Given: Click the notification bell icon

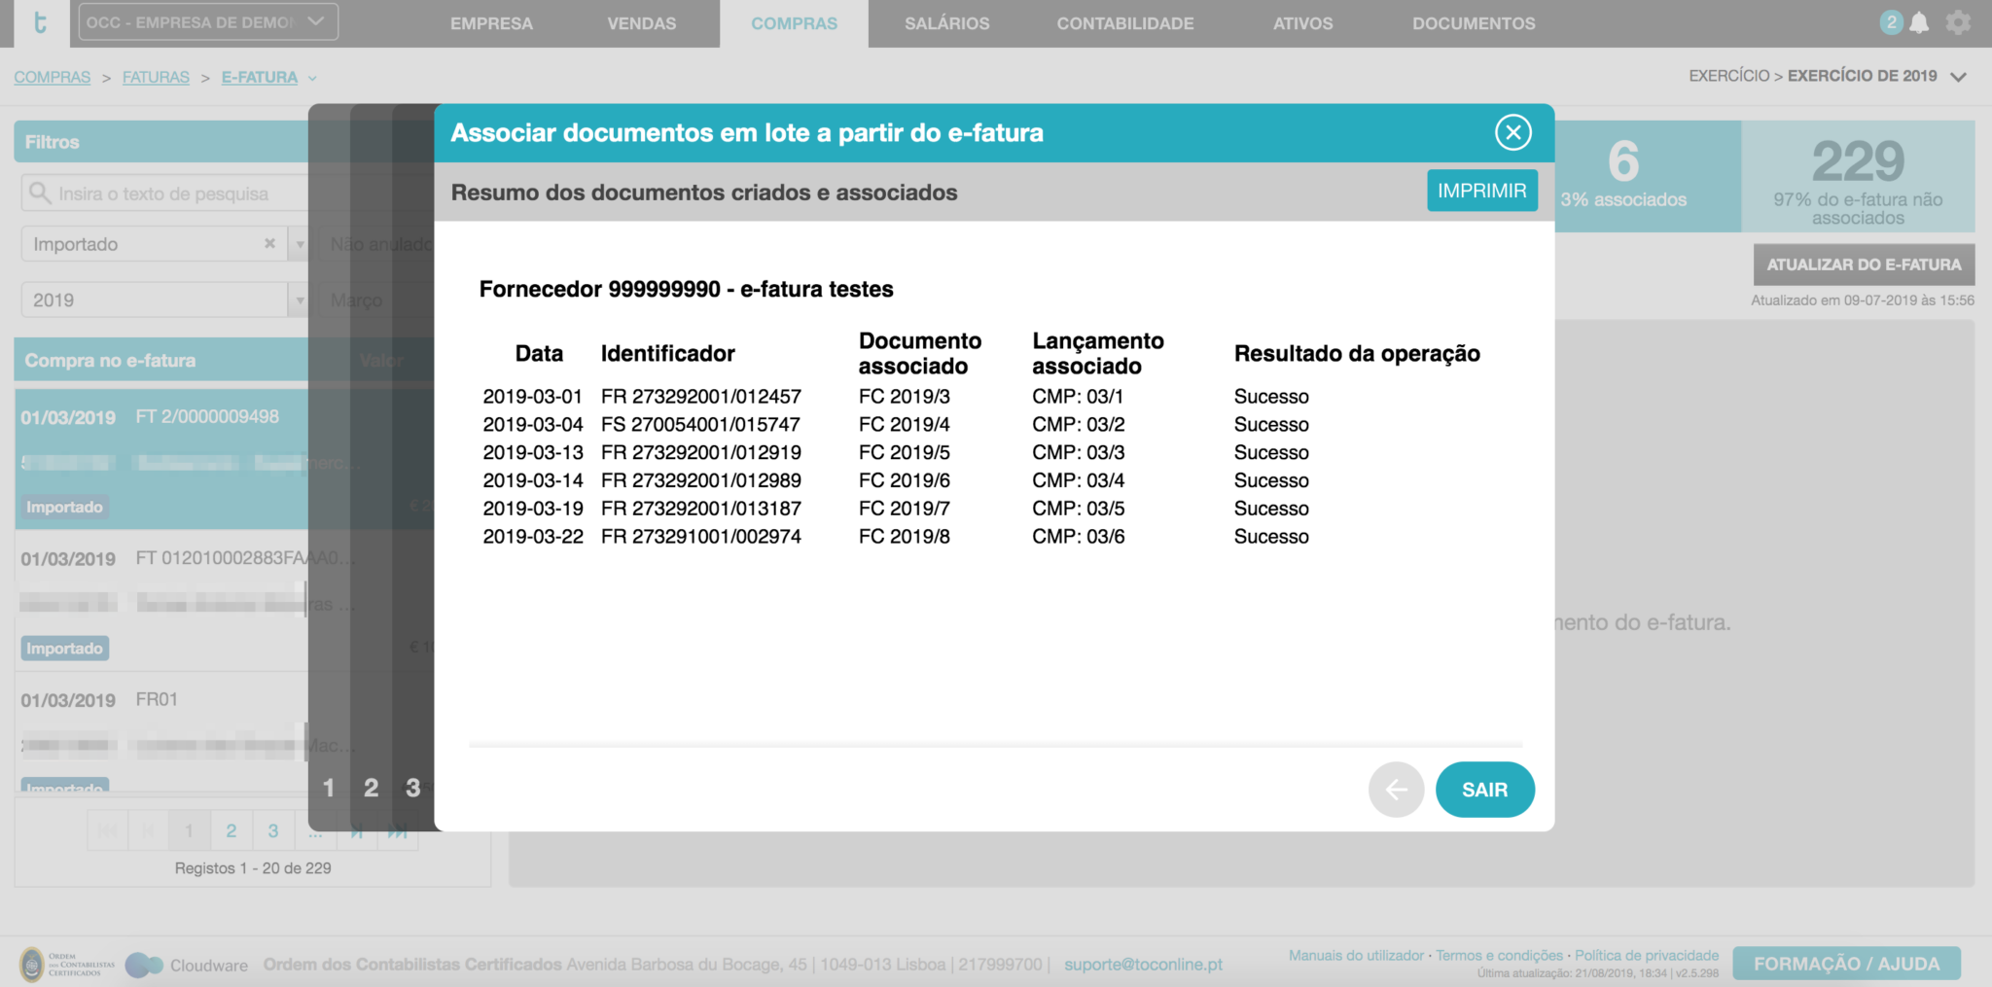Looking at the screenshot, I should pyautogui.click(x=1919, y=23).
